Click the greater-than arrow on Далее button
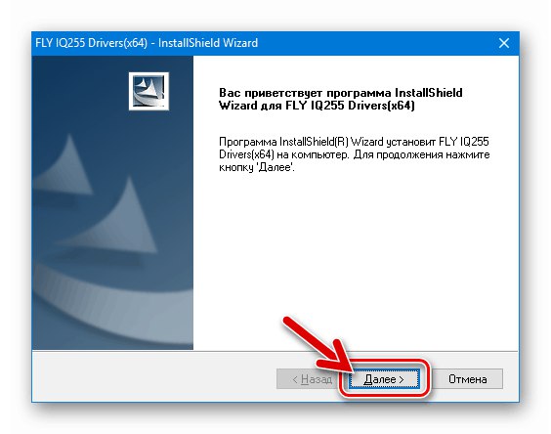The height and width of the screenshot is (434, 551). 402,379
